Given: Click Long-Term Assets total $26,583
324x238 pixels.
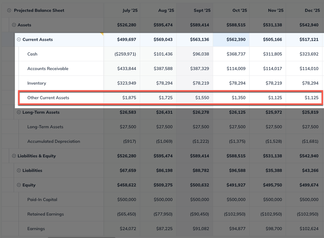Looking at the screenshot, I should tap(128, 112).
